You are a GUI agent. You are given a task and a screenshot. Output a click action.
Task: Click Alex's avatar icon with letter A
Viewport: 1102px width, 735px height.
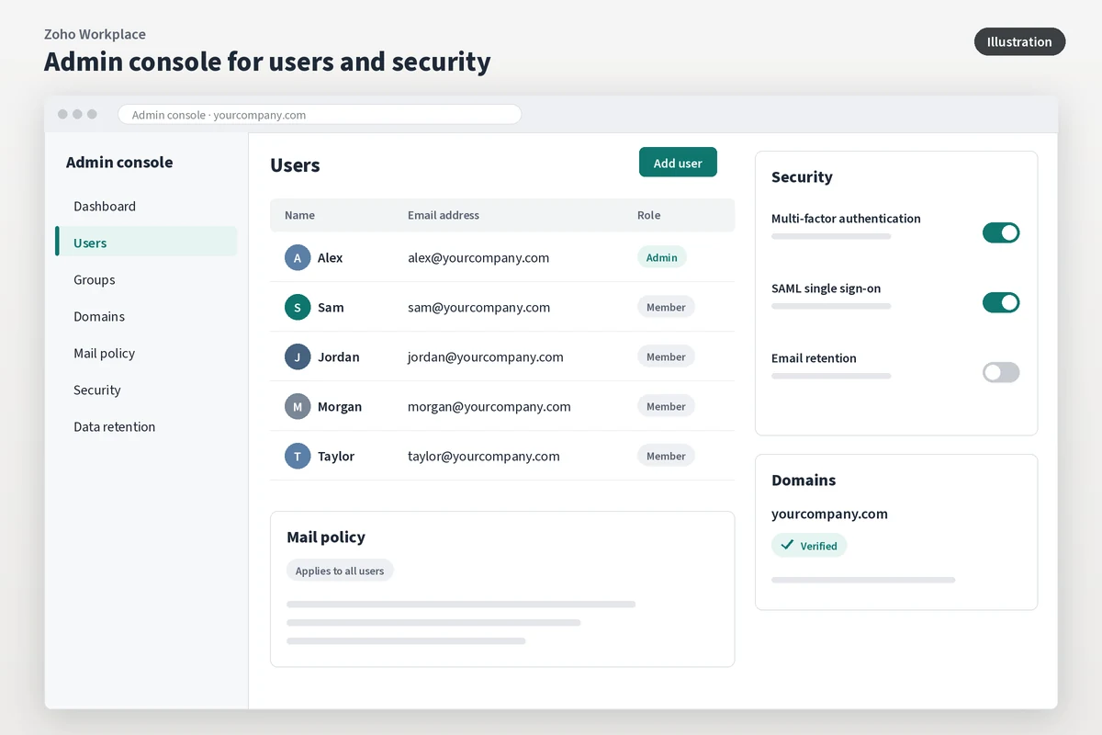click(298, 257)
